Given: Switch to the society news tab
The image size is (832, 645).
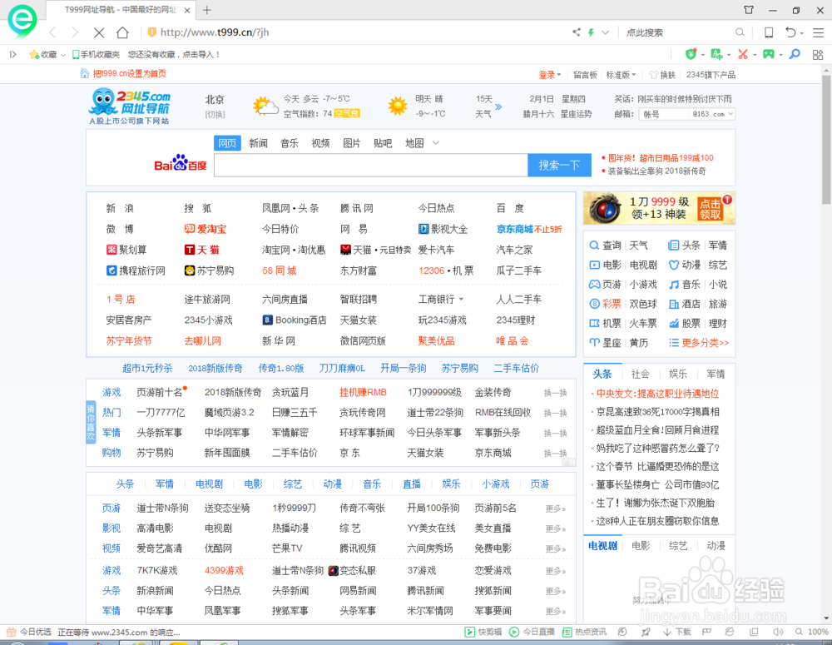Looking at the screenshot, I should (x=640, y=374).
